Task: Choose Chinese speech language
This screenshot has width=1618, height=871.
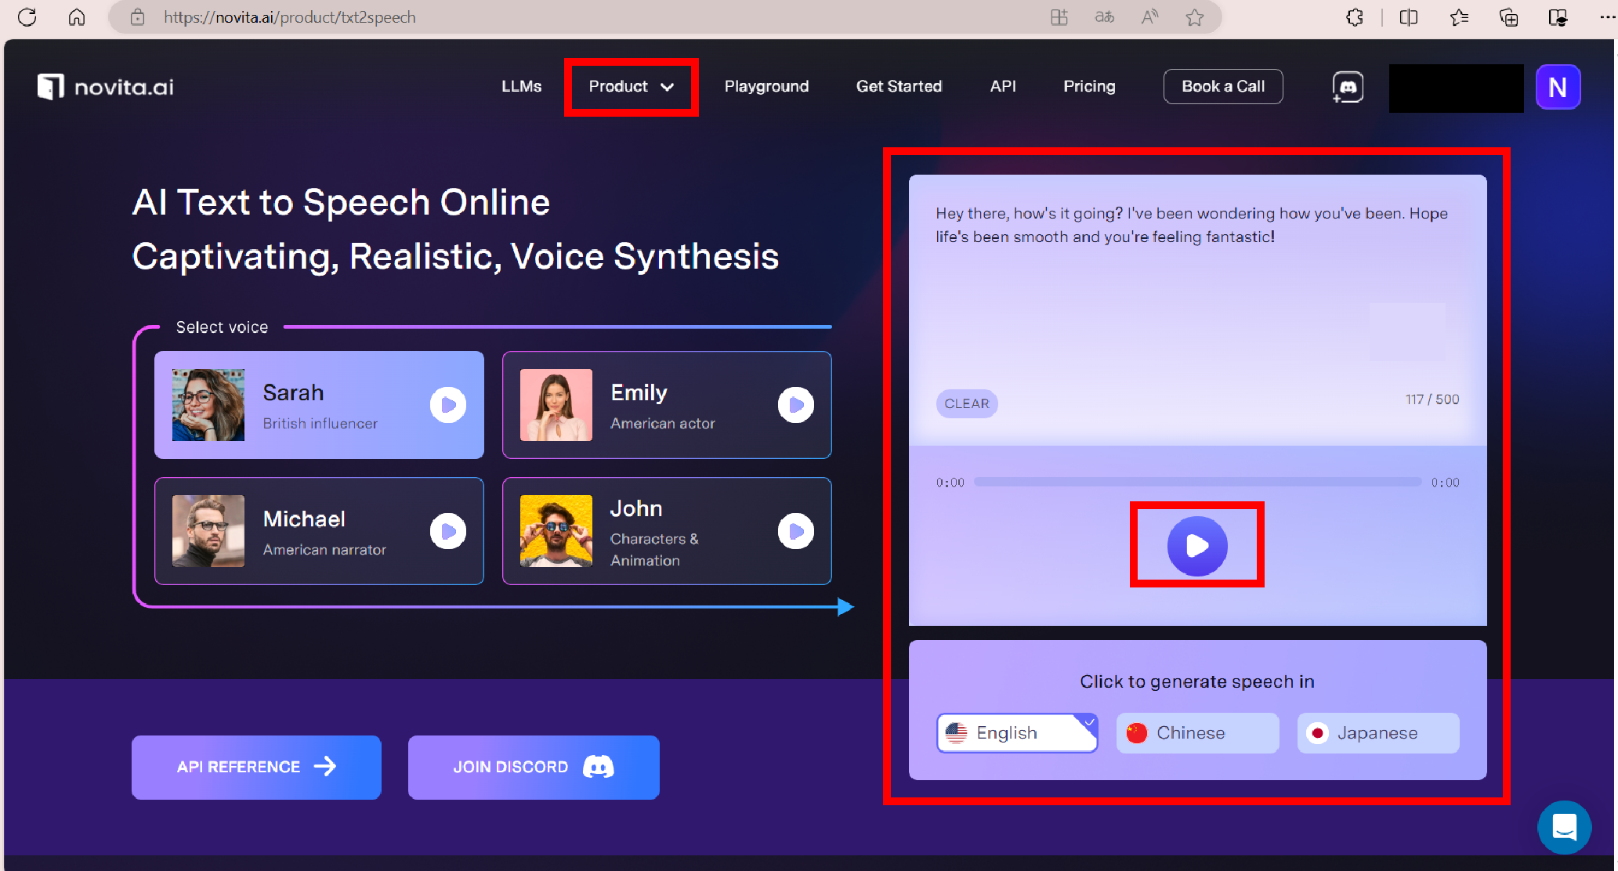Action: pos(1197,733)
